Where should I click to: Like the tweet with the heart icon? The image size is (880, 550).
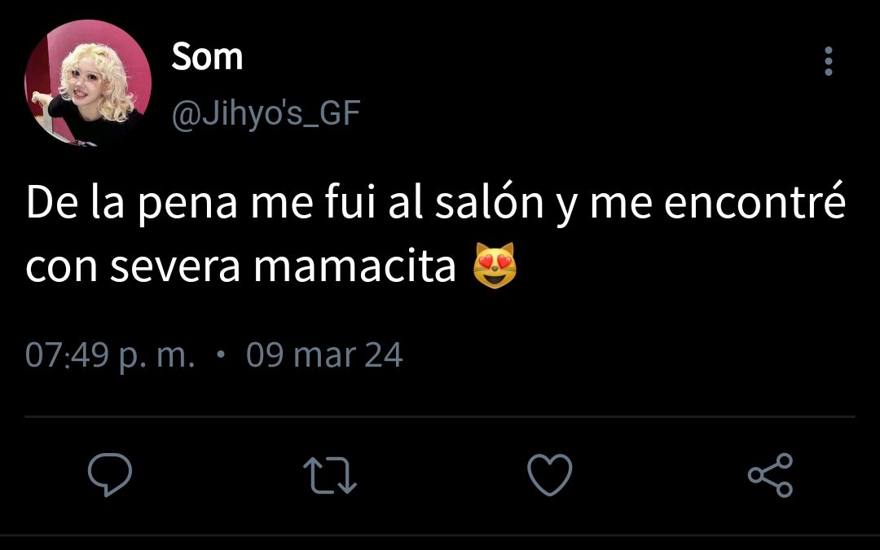(x=550, y=475)
